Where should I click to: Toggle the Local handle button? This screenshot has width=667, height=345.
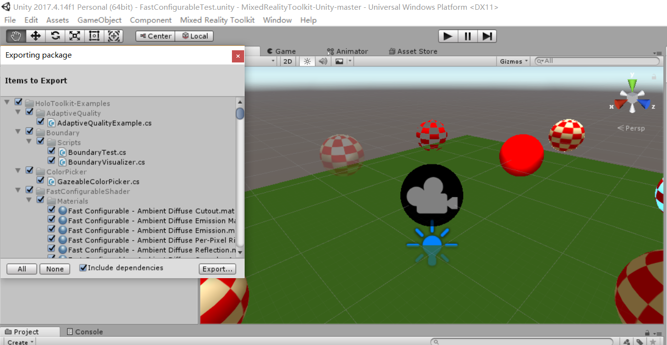tap(194, 36)
